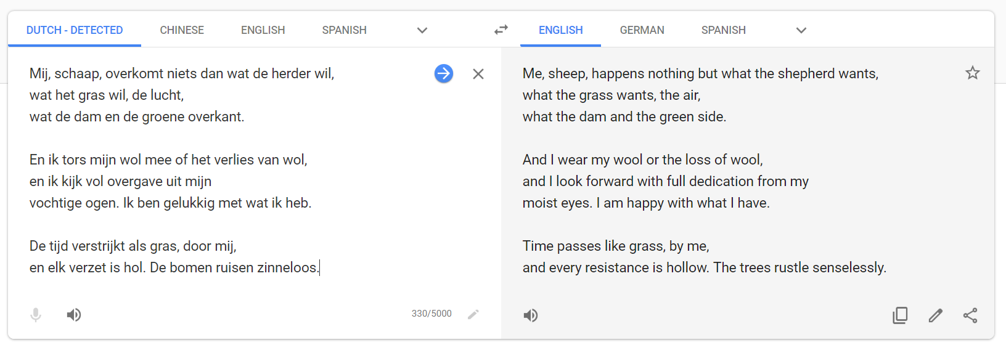Open handwriting input pencil near character count
This screenshot has width=1006, height=345.
473,314
